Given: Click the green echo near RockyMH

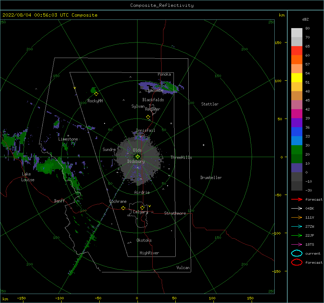Looking at the screenshot, I should tap(93, 90).
